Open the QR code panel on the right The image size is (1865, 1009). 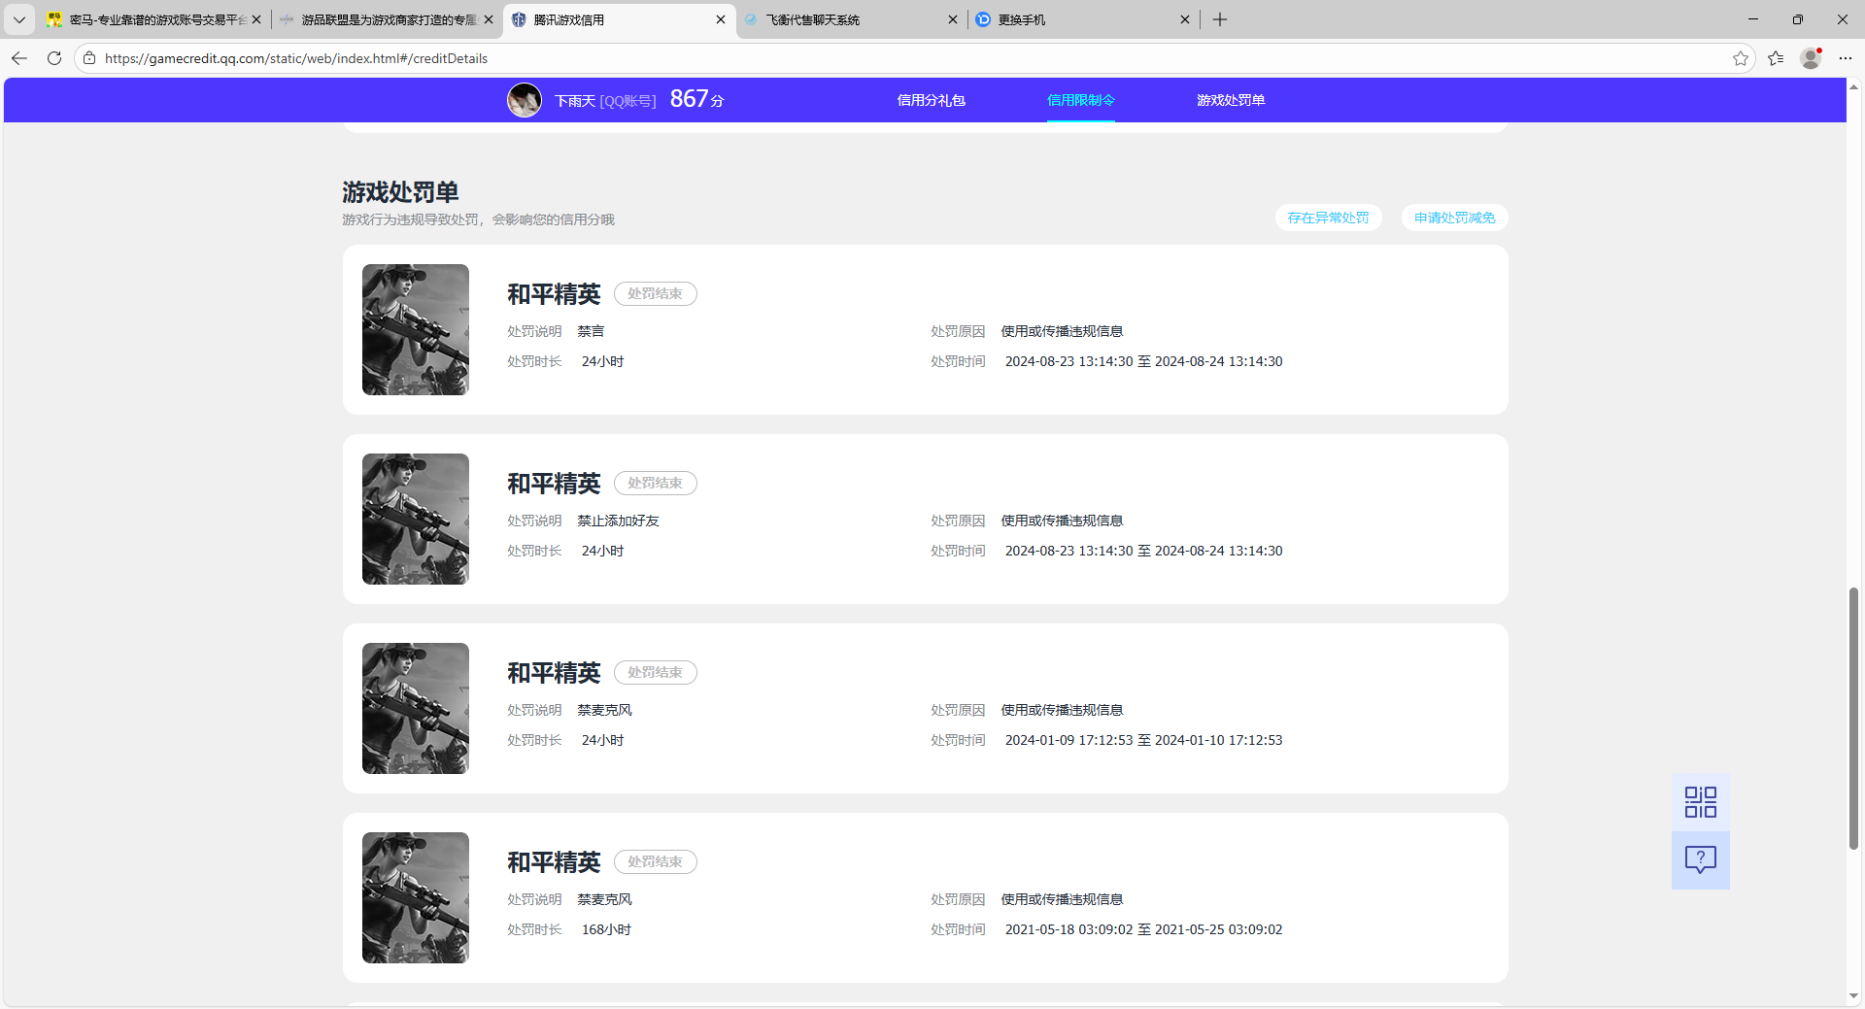1700,801
